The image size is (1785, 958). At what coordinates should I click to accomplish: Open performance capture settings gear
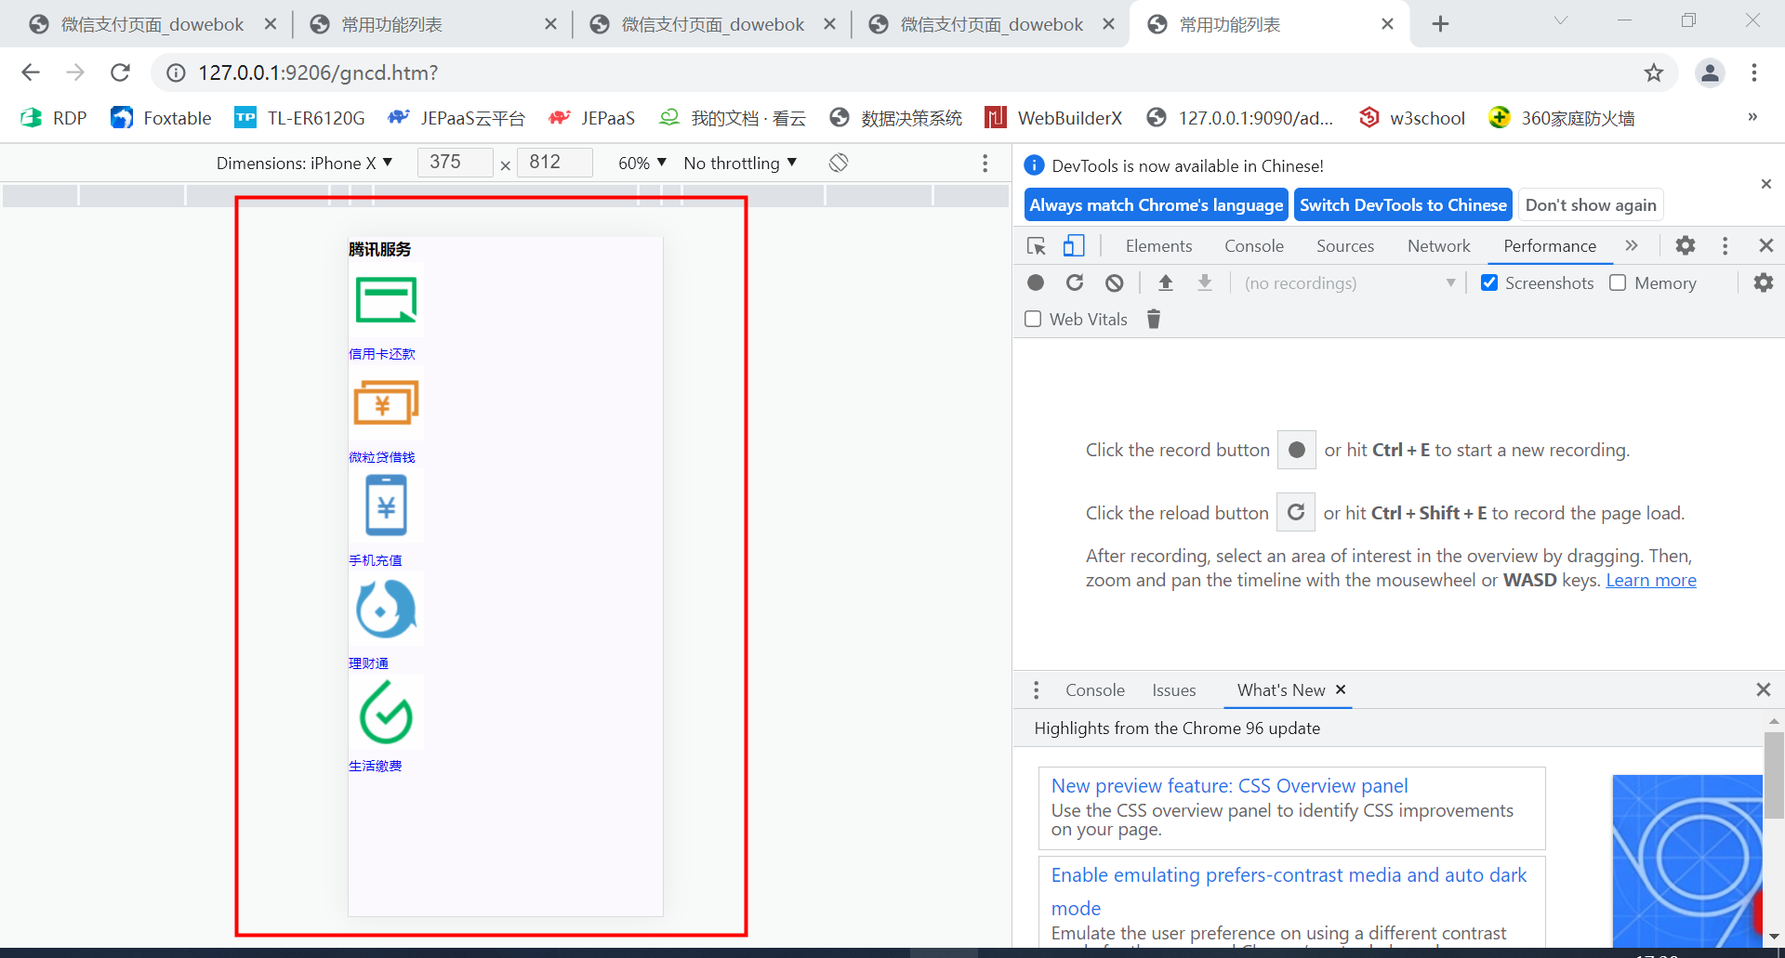[1764, 282]
